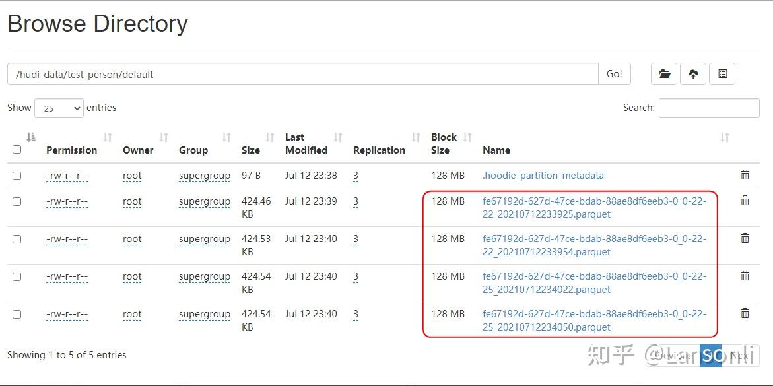This screenshot has height=386, width=773.
Task: Click the Showing 1 to 5 of 5 entries text
Action: click(67, 355)
